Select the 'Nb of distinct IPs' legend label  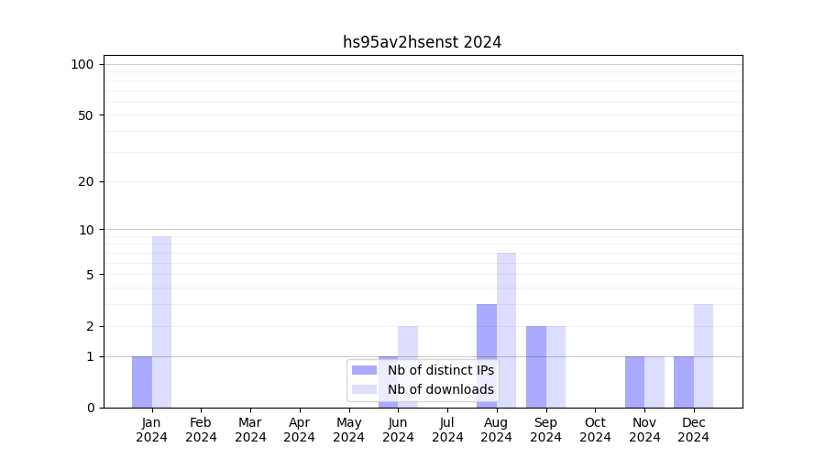[x=440, y=370]
